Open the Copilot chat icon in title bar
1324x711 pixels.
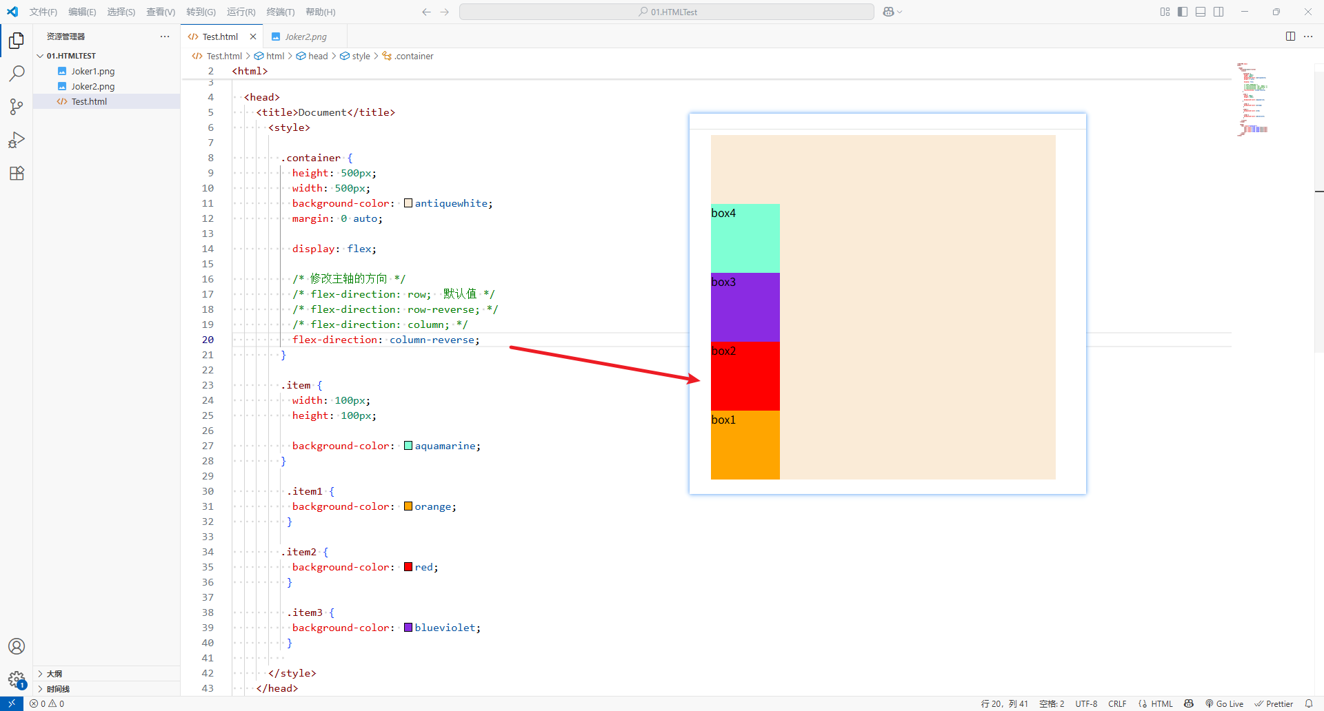pos(889,12)
